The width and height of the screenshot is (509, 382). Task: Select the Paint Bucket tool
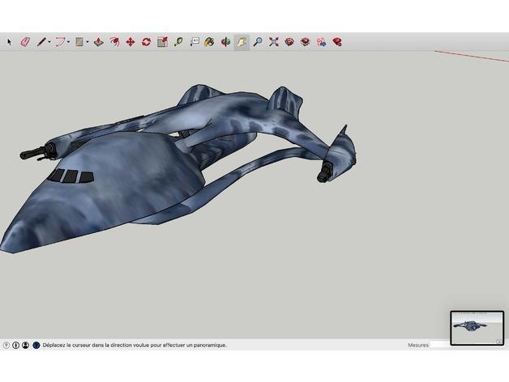click(209, 41)
